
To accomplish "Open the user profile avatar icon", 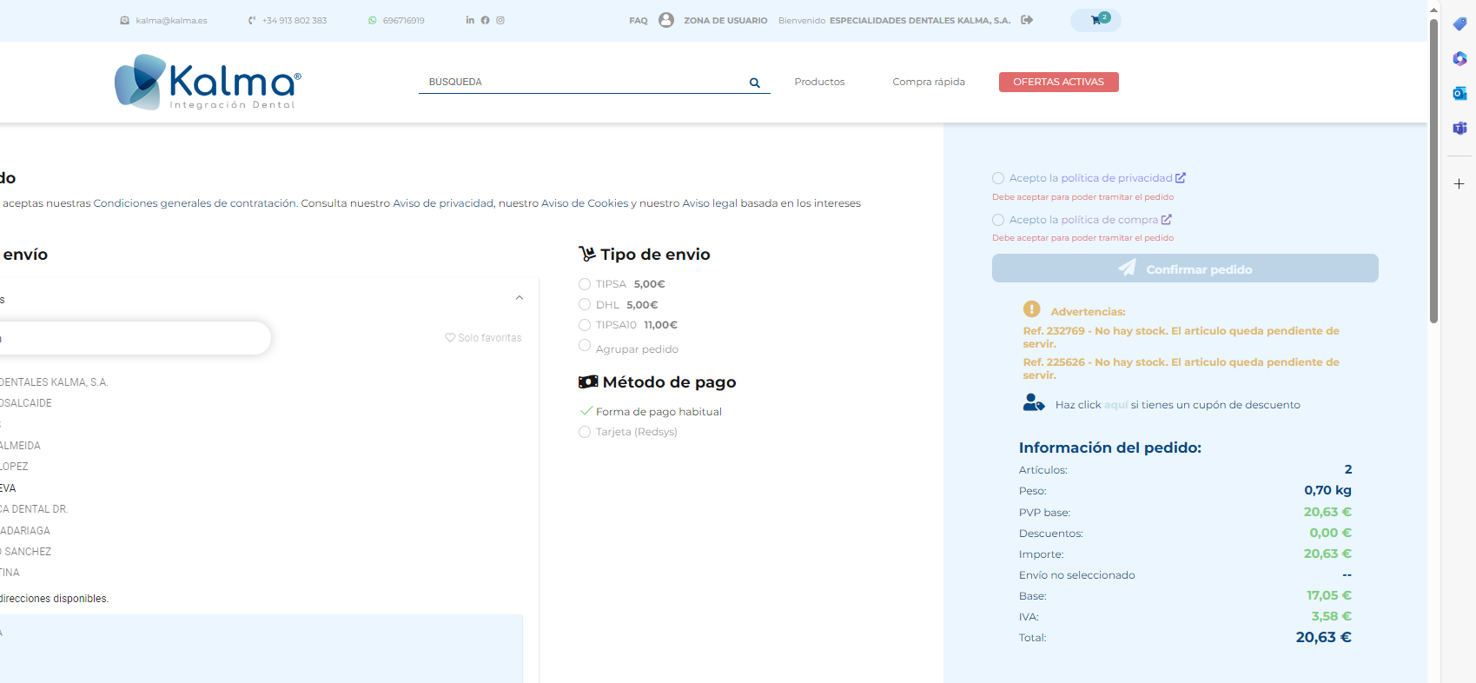I will (666, 20).
